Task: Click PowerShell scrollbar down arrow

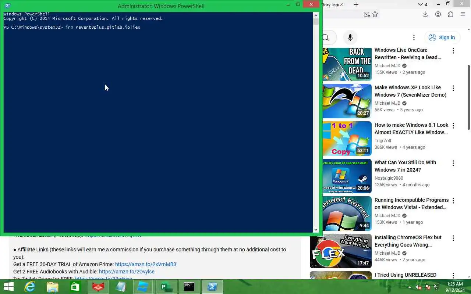Action: tap(316, 230)
